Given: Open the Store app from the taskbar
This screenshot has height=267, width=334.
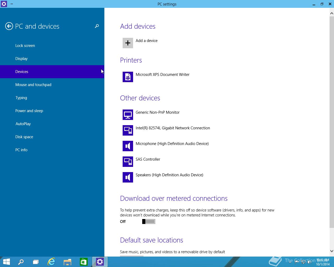Looking at the screenshot, I should (x=83, y=262).
